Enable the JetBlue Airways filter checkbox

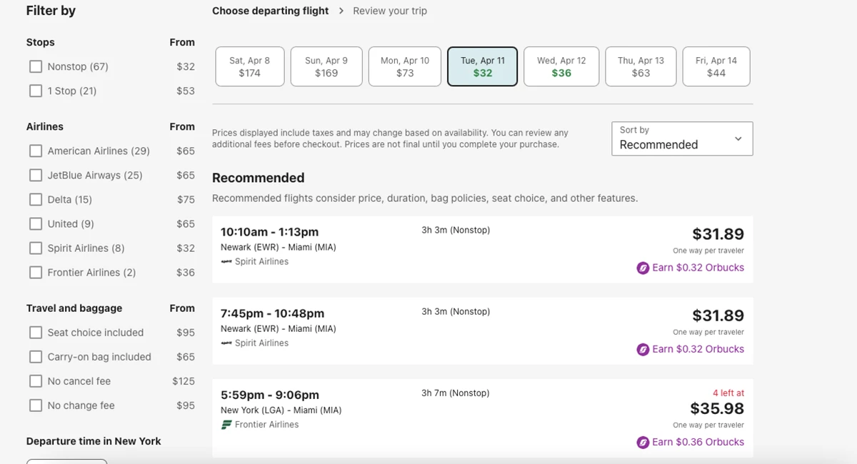point(36,175)
